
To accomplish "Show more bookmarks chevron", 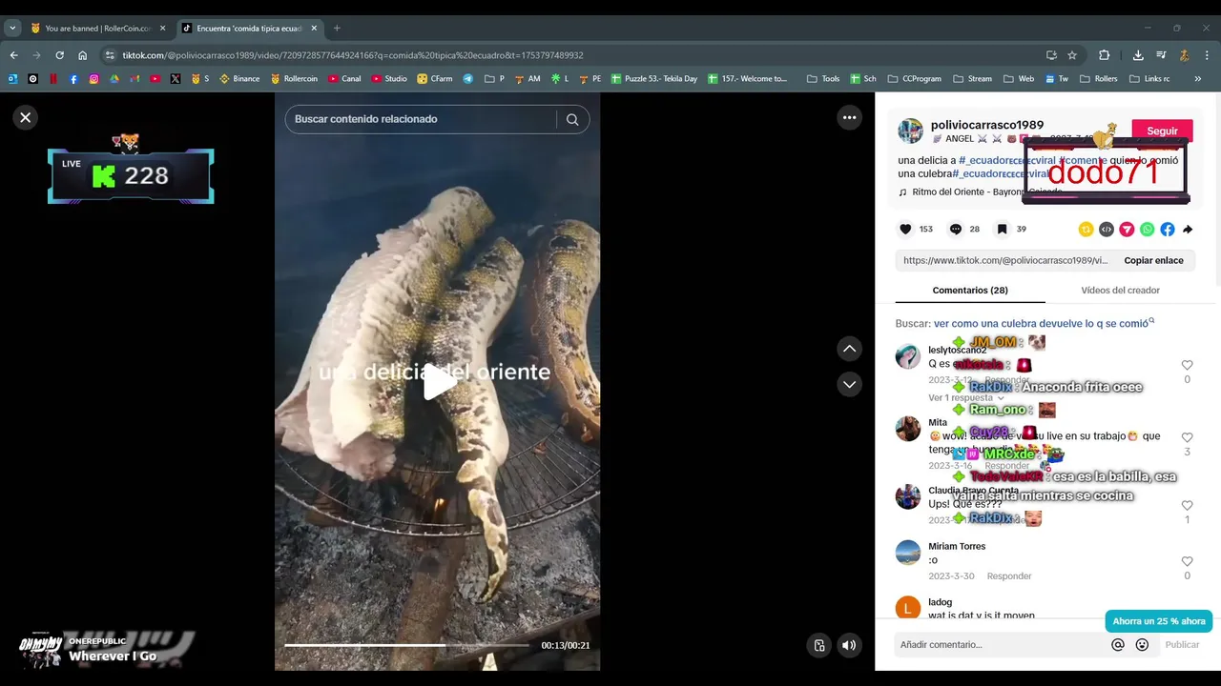I will (x=1198, y=79).
